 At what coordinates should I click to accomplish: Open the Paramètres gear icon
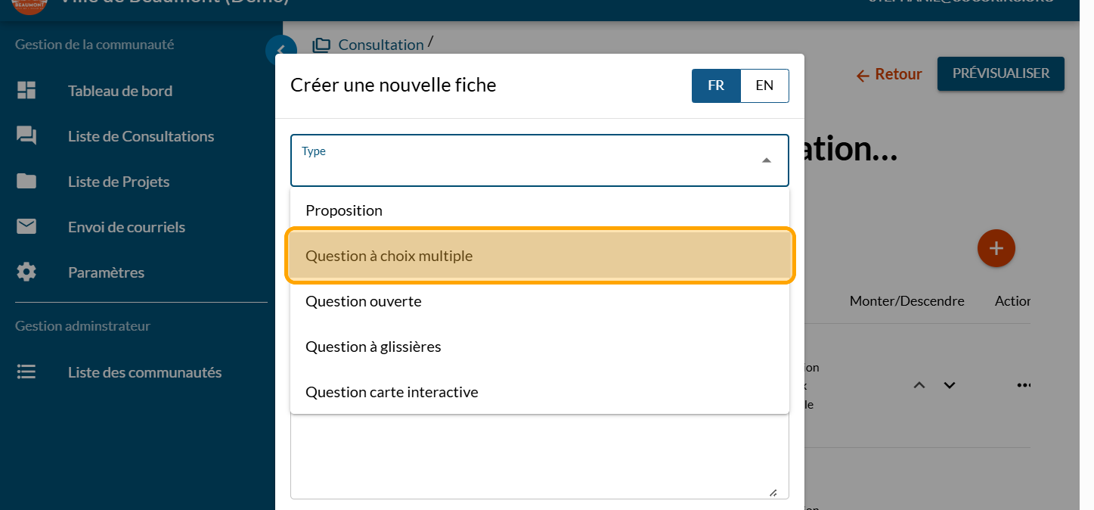(x=26, y=272)
